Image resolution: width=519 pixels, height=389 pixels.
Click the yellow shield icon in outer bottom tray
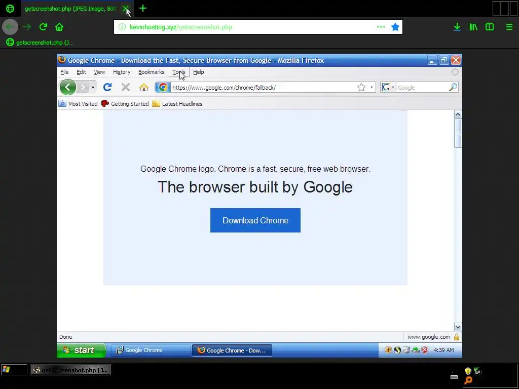[468, 371]
